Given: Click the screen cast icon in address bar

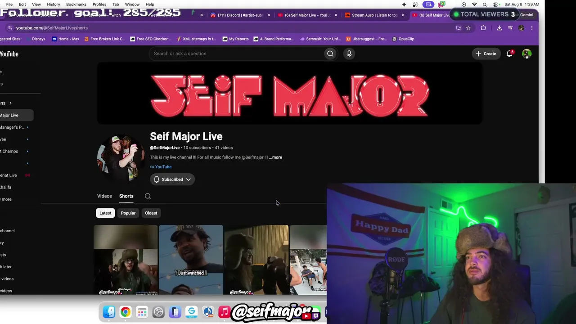Looking at the screenshot, I should tap(459, 28).
